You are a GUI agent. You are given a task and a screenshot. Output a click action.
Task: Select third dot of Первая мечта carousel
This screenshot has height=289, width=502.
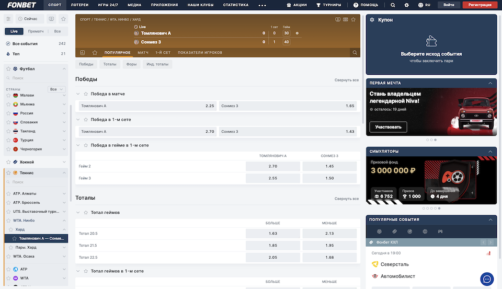tap(436, 140)
